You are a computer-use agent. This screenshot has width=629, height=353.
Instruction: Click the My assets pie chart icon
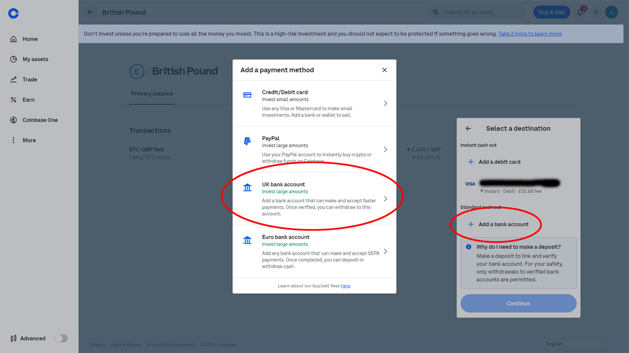tap(14, 60)
